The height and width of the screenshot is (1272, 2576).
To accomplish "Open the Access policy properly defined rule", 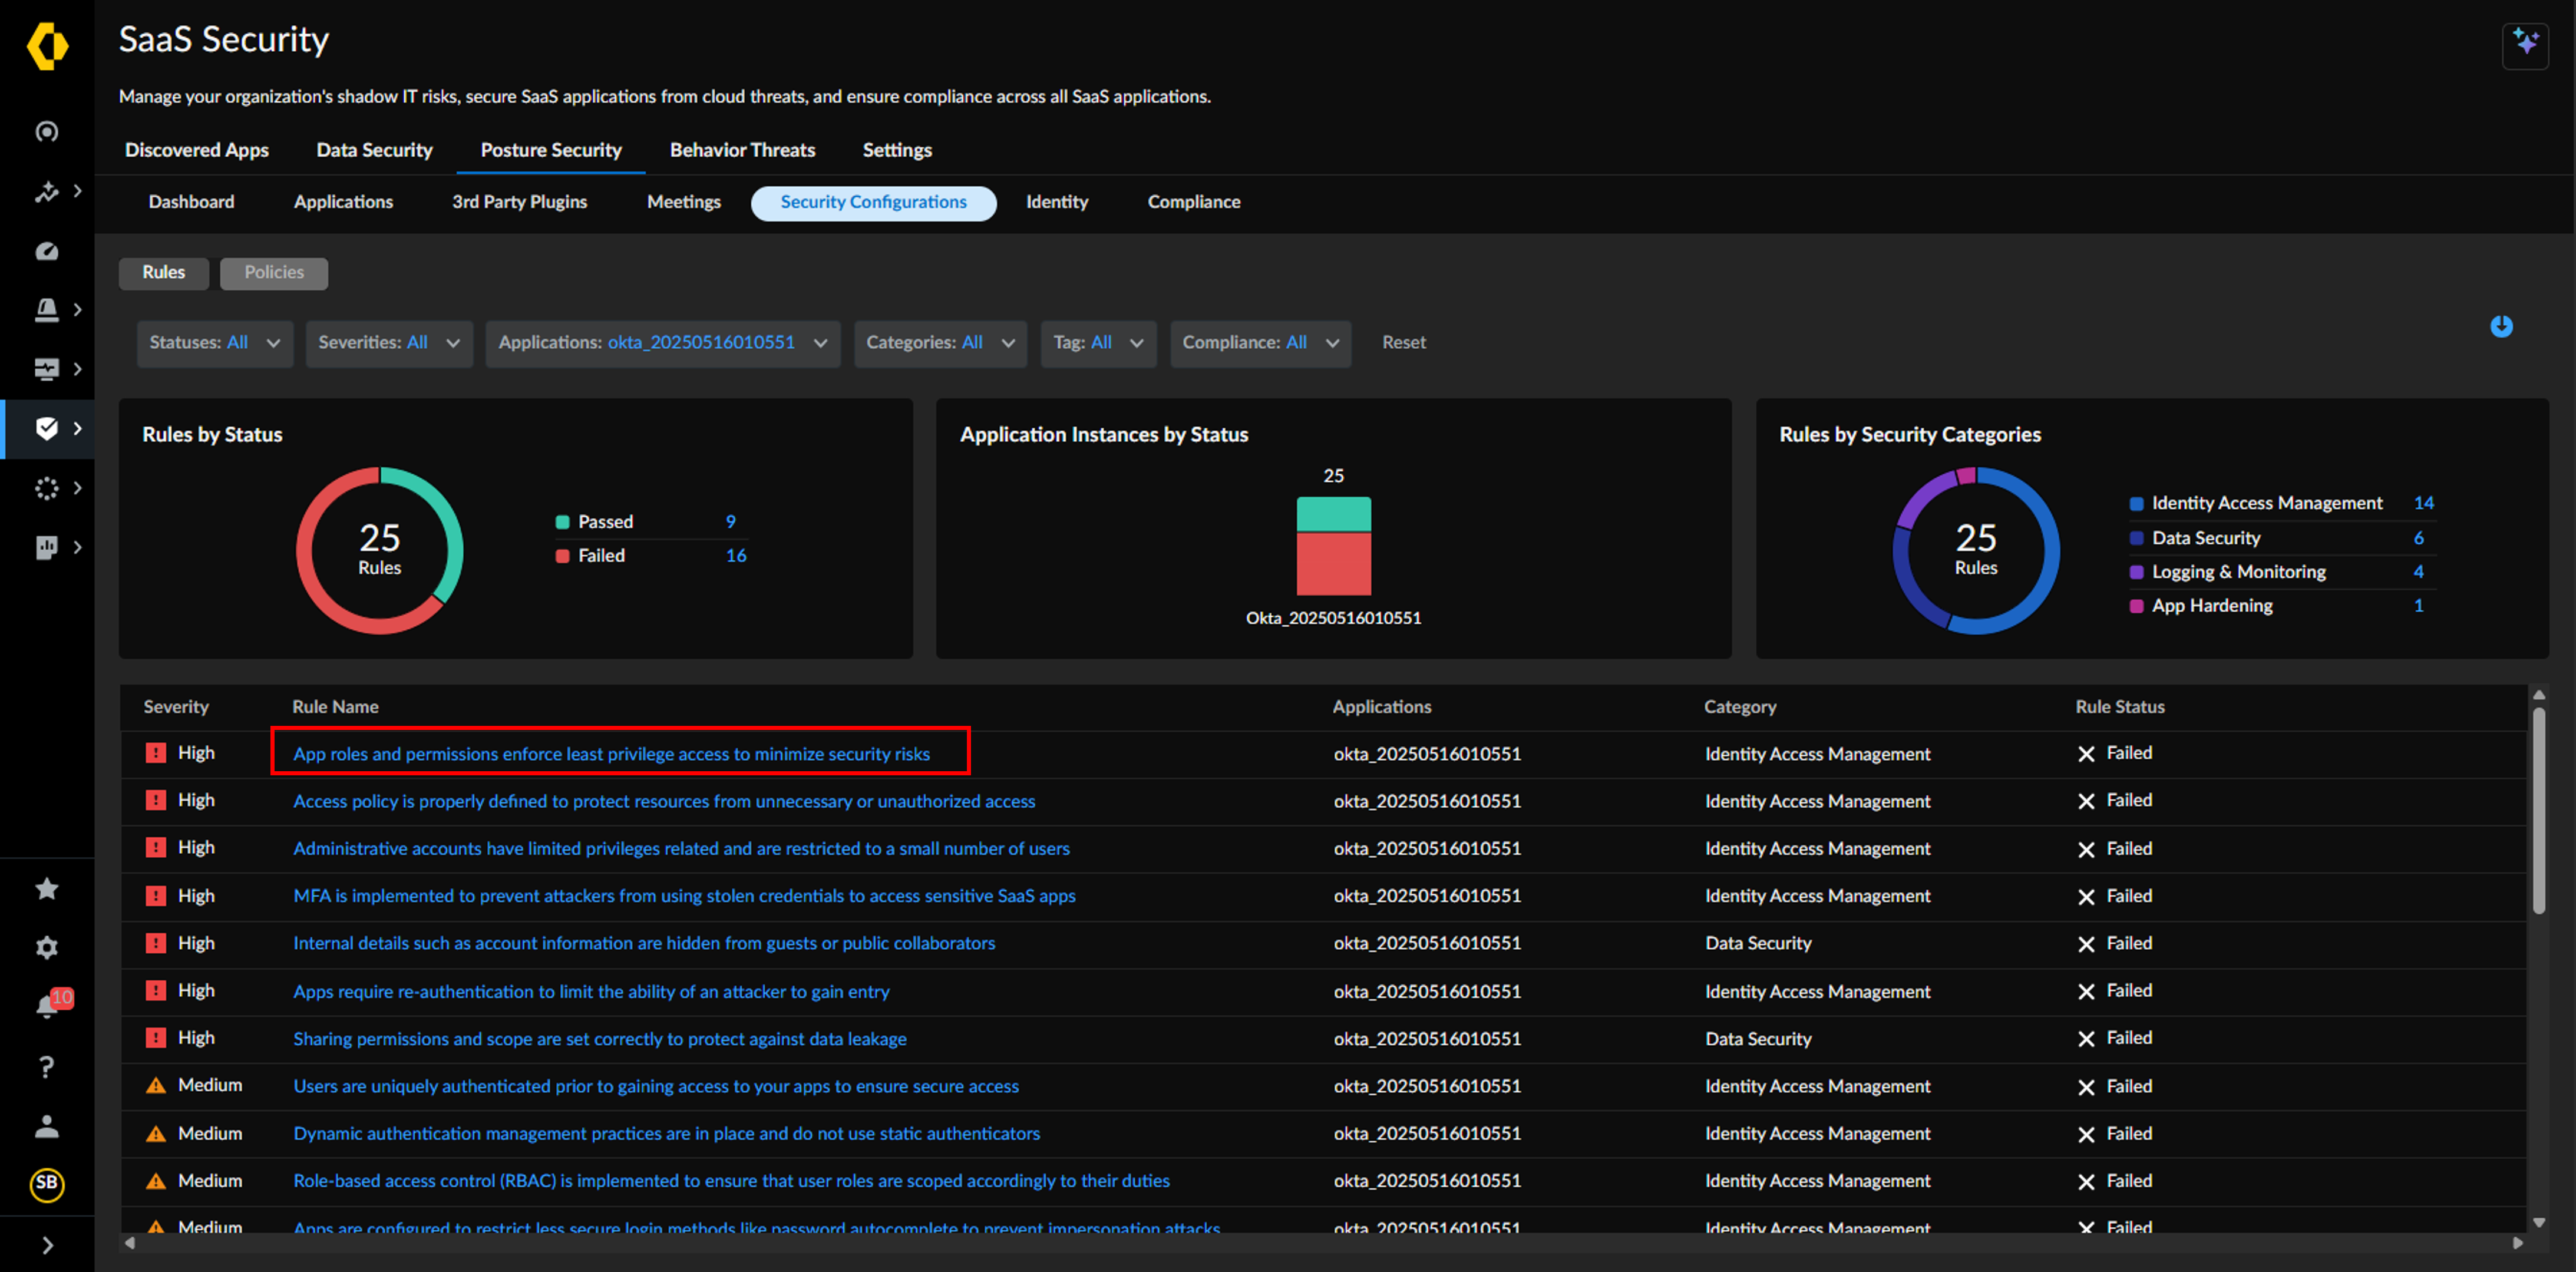I will 664,802.
